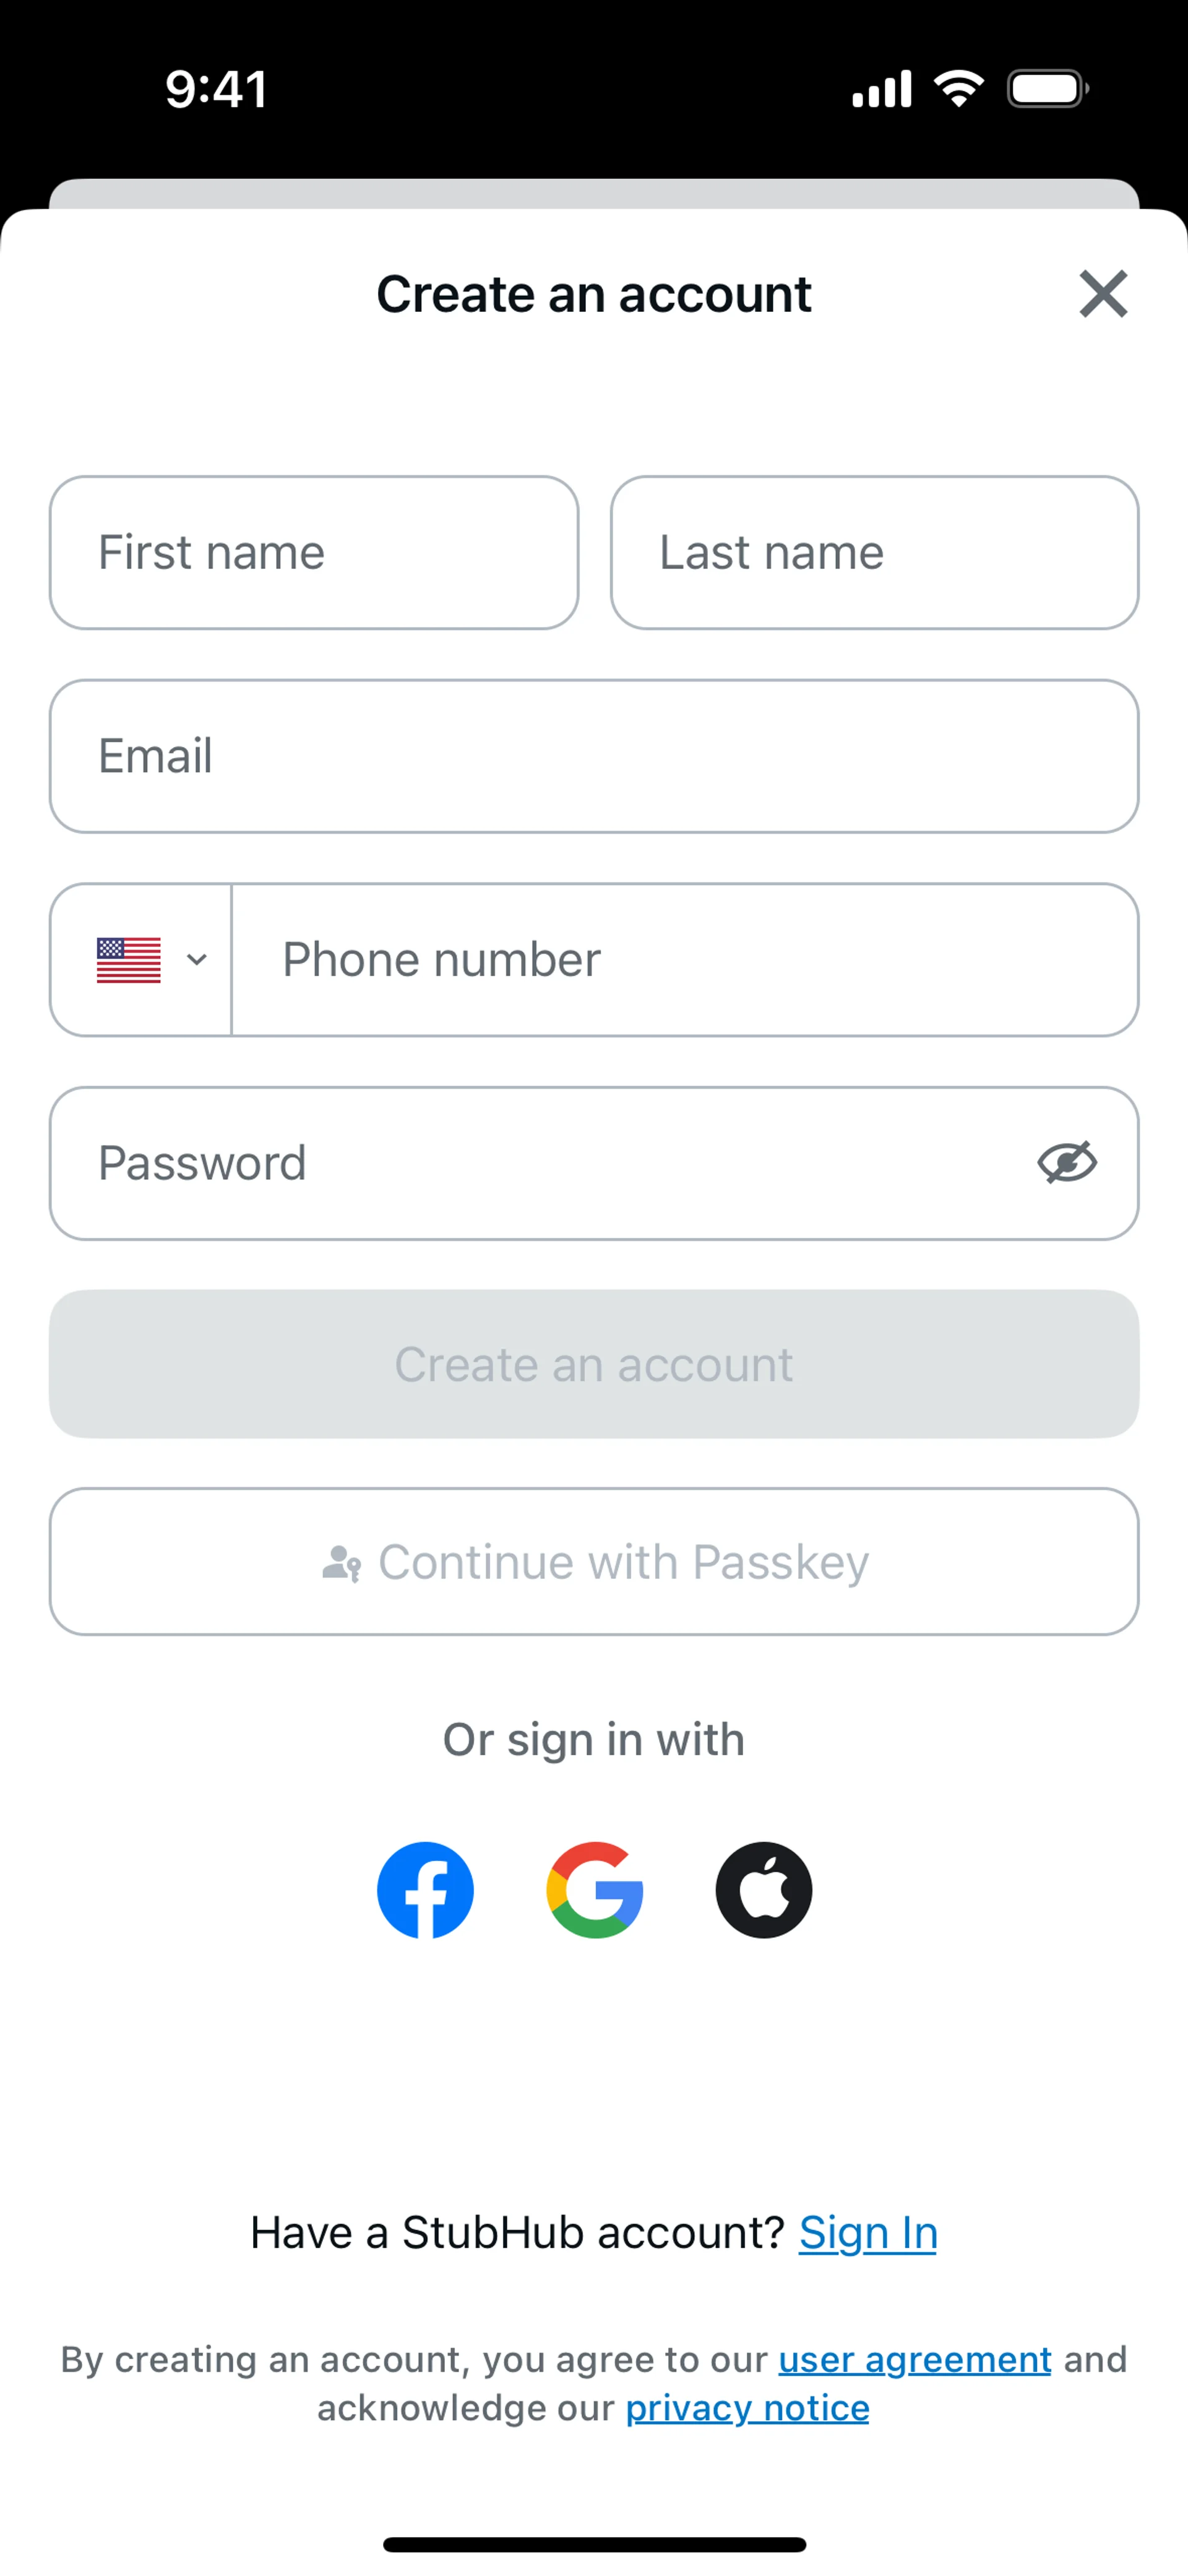This screenshot has height=2576, width=1188.
Task: Tap the passkey person icon
Action: [341, 1563]
